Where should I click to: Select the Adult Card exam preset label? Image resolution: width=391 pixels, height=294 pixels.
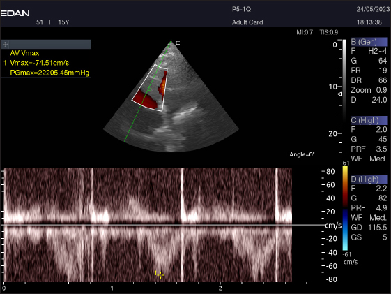(247, 22)
